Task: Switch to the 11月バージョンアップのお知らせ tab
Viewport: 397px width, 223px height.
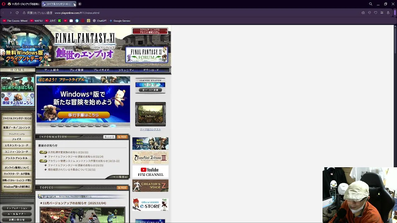Action: (x=24, y=4)
